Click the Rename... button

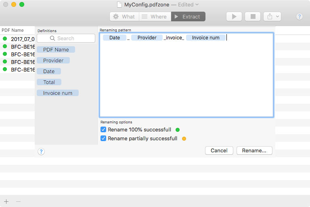point(254,151)
